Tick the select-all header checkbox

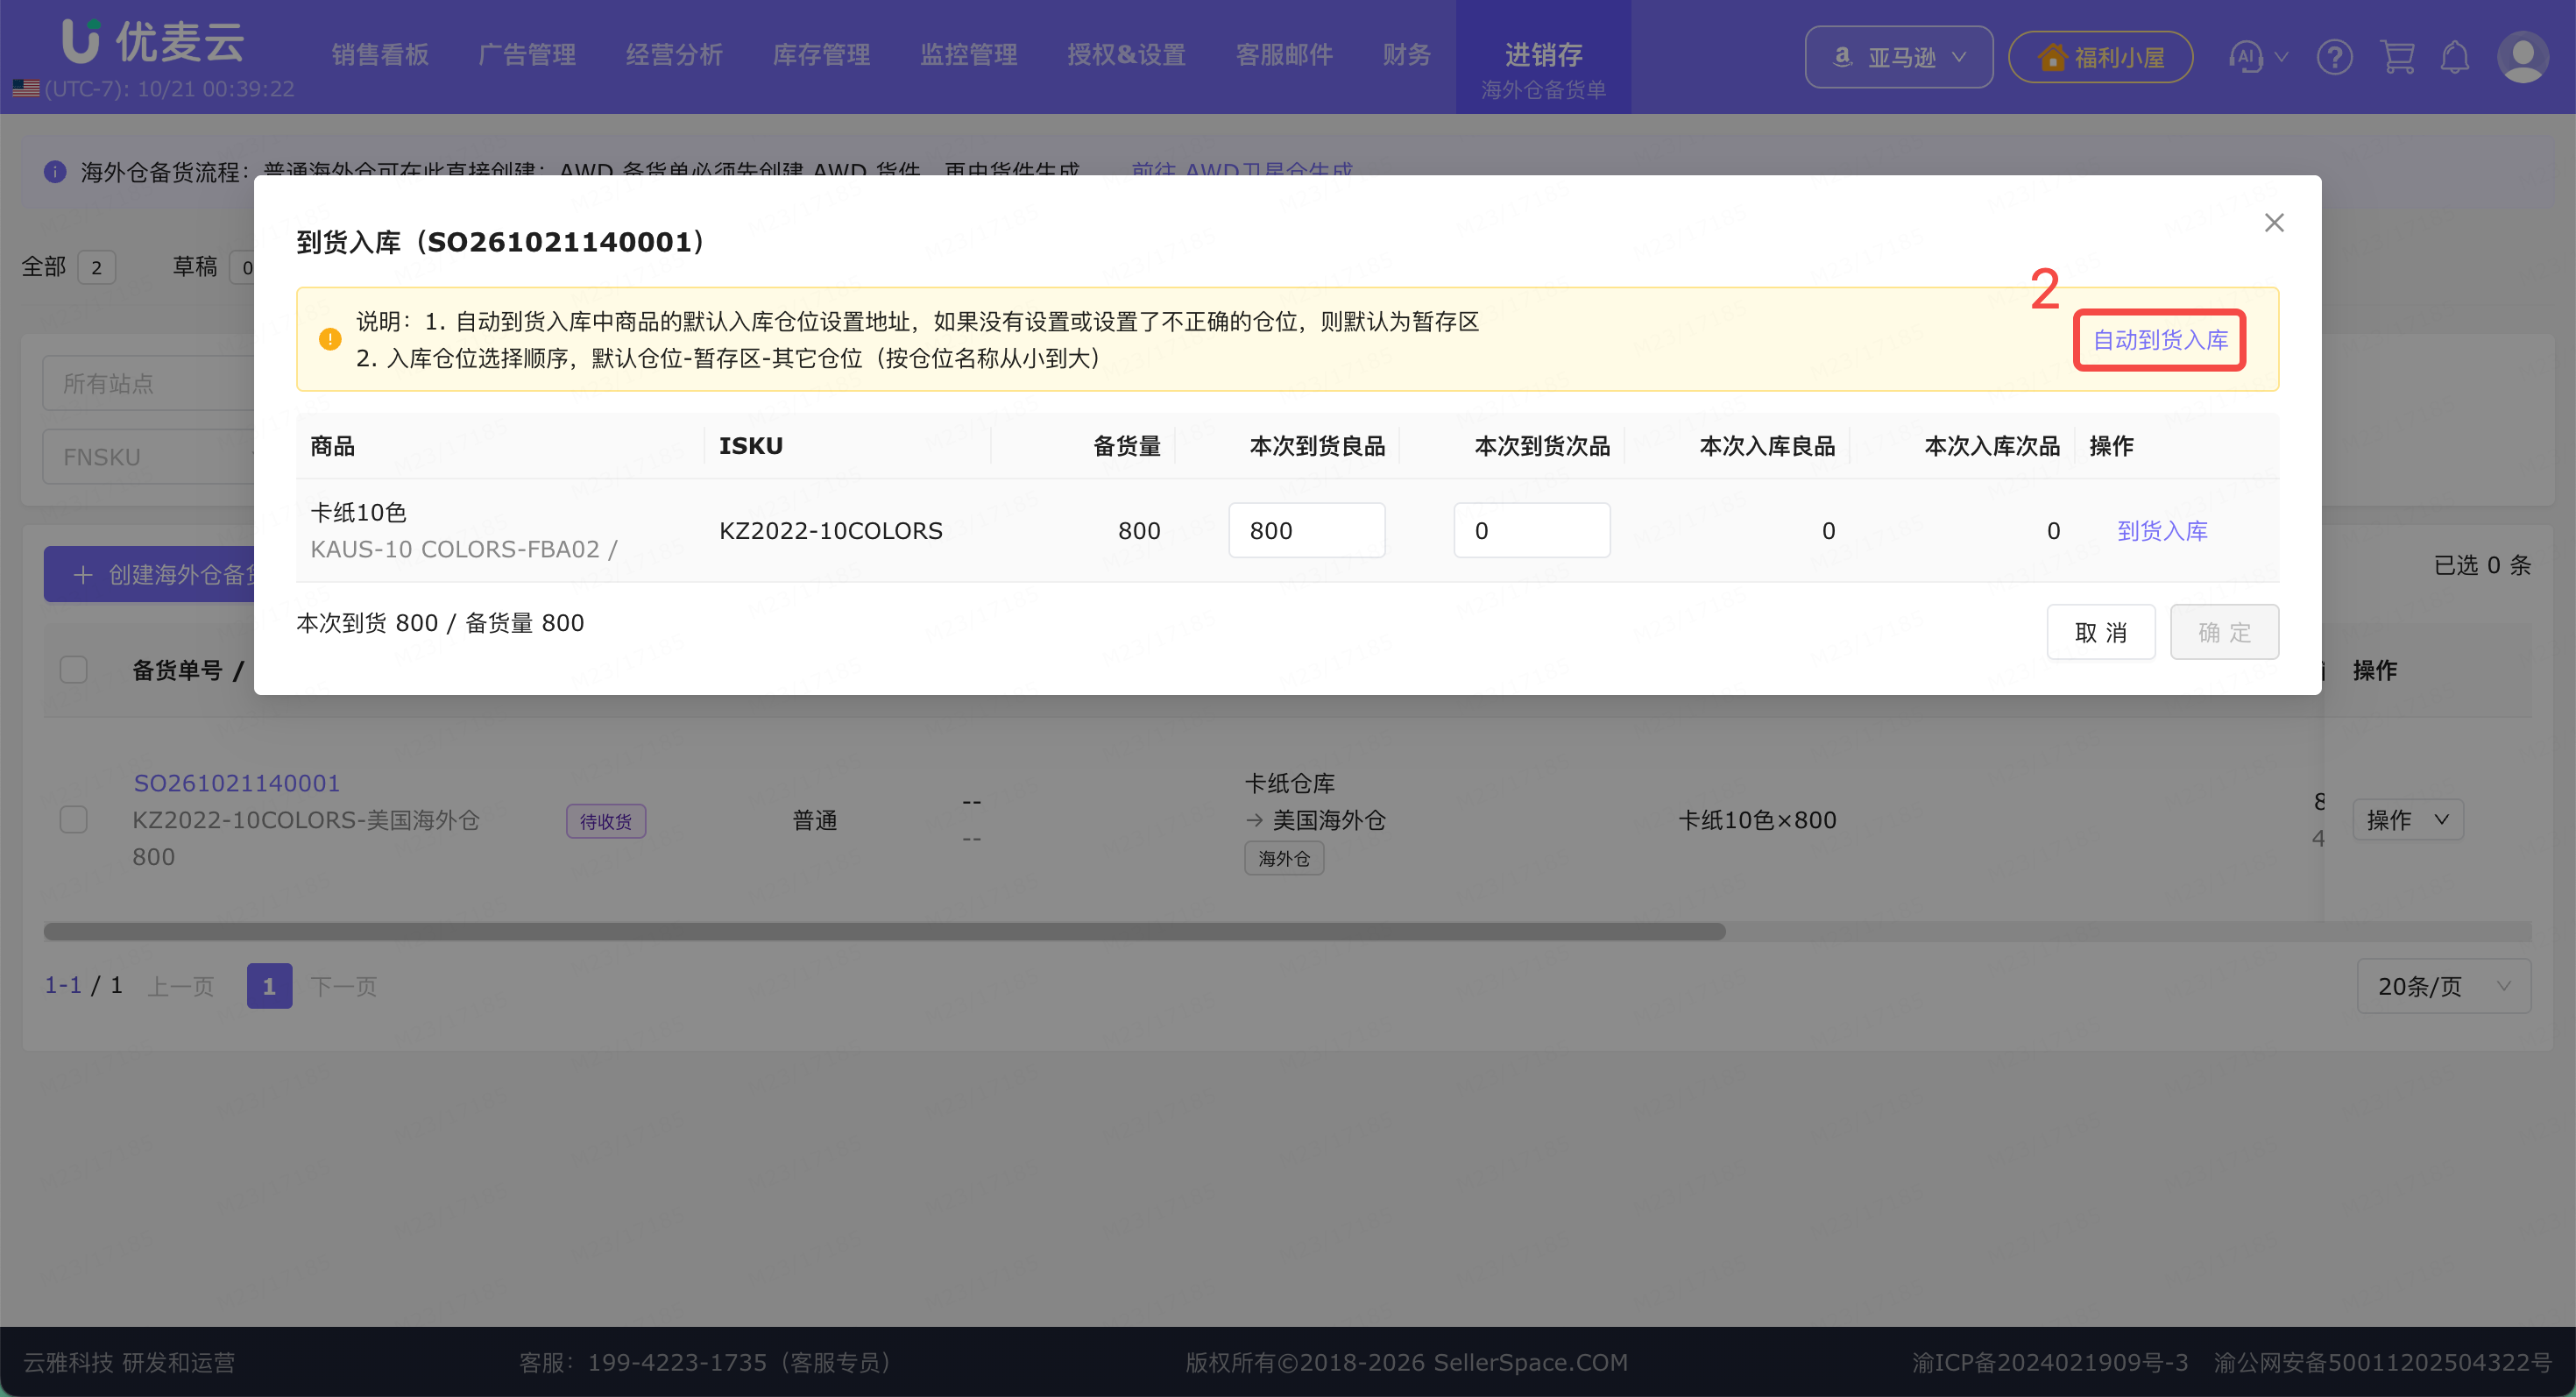pyautogui.click(x=74, y=670)
